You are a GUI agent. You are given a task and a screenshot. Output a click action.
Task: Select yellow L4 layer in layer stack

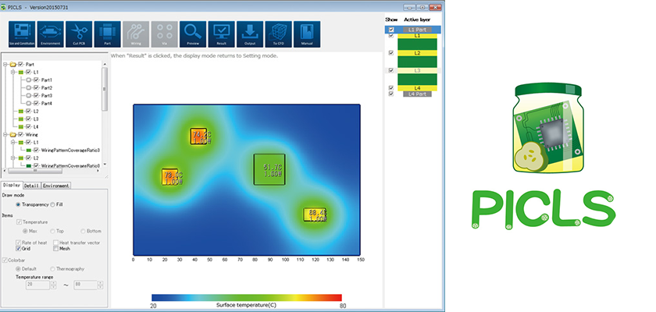[x=417, y=88]
